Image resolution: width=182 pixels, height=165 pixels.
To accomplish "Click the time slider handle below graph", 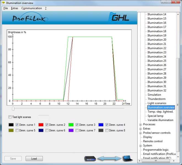I will point(13,108).
